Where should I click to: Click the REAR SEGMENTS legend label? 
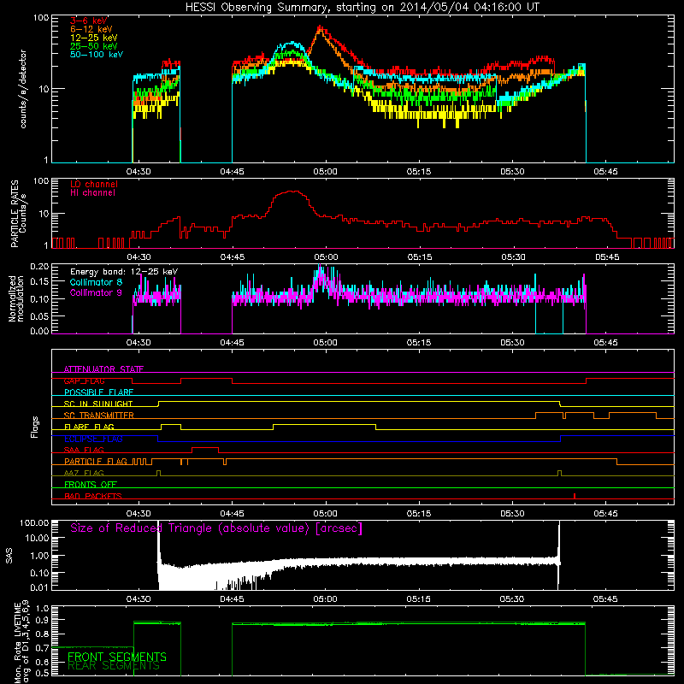(x=114, y=666)
